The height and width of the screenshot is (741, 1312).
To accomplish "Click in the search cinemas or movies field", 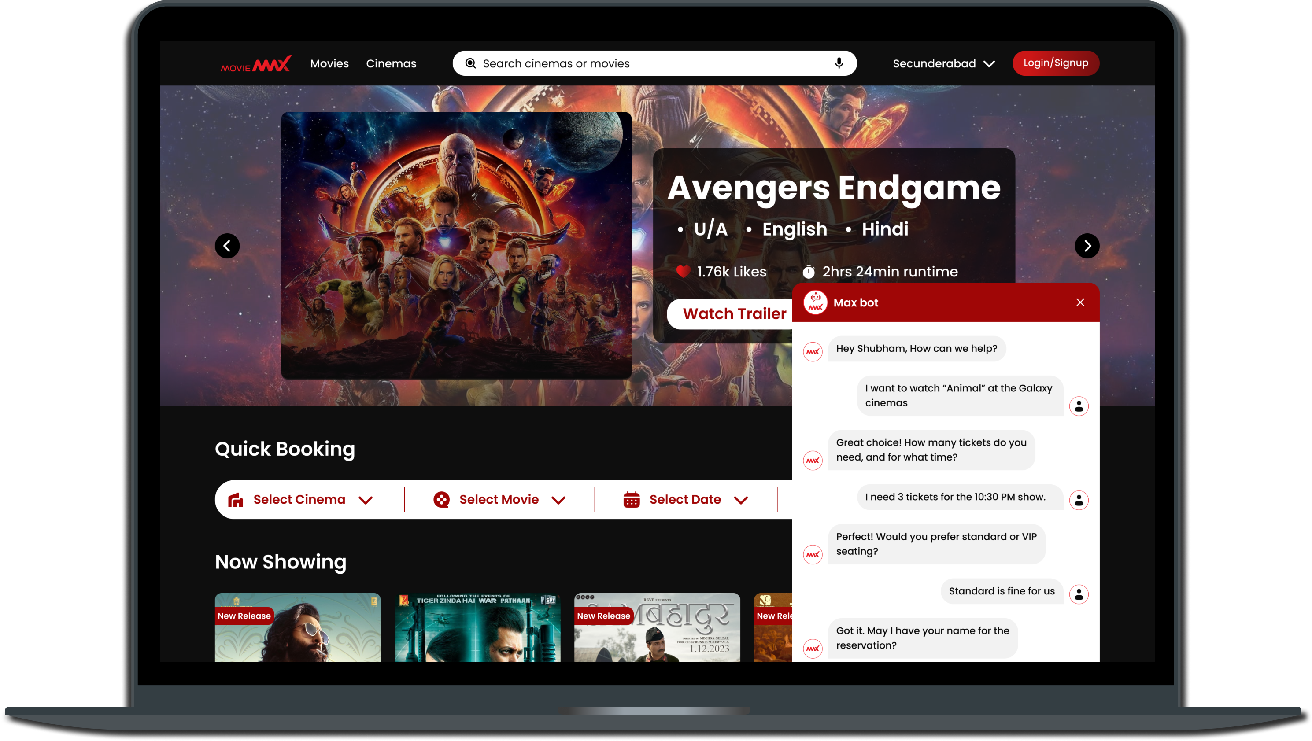I will (654, 63).
